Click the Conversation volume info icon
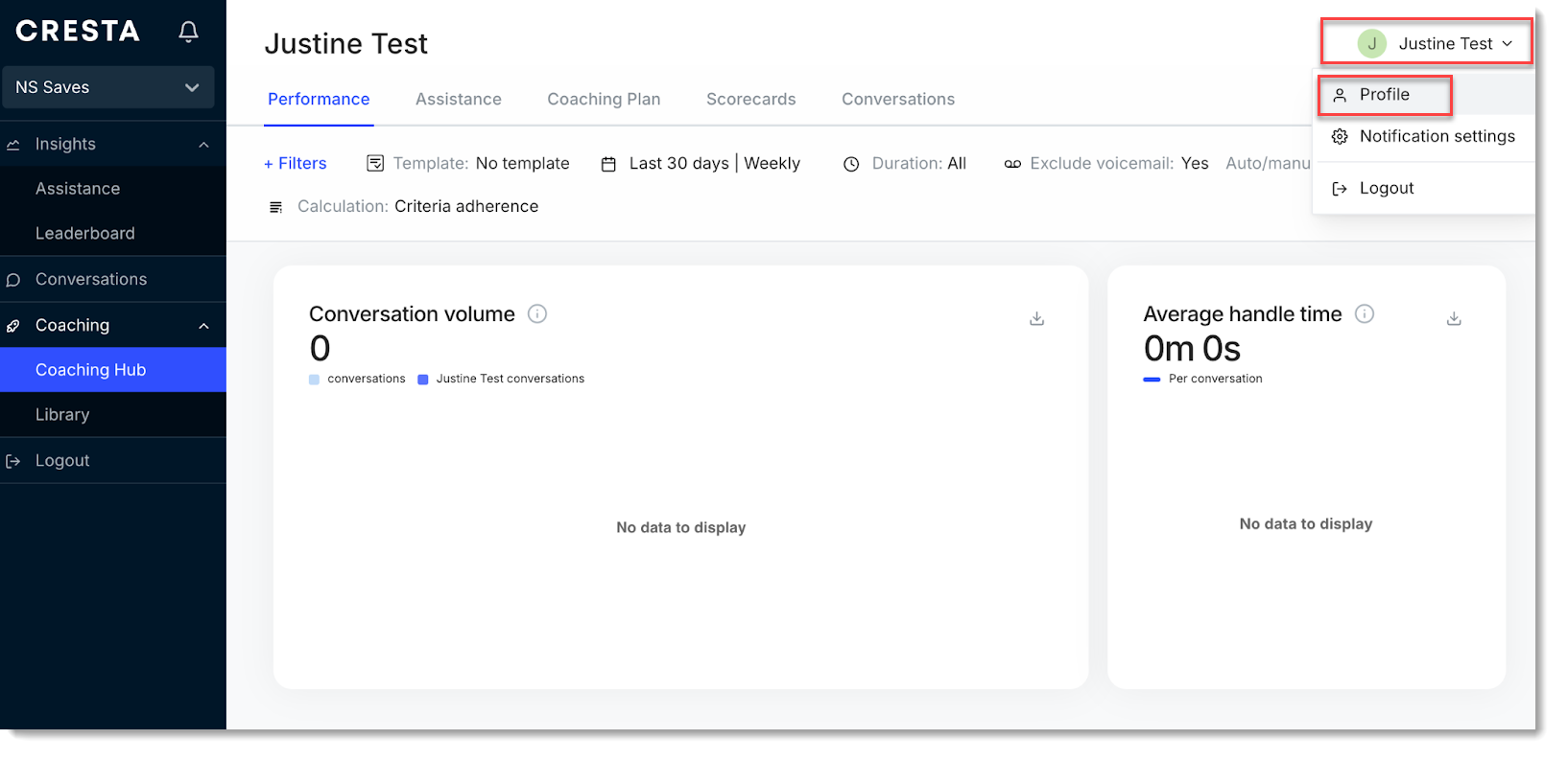 537,313
